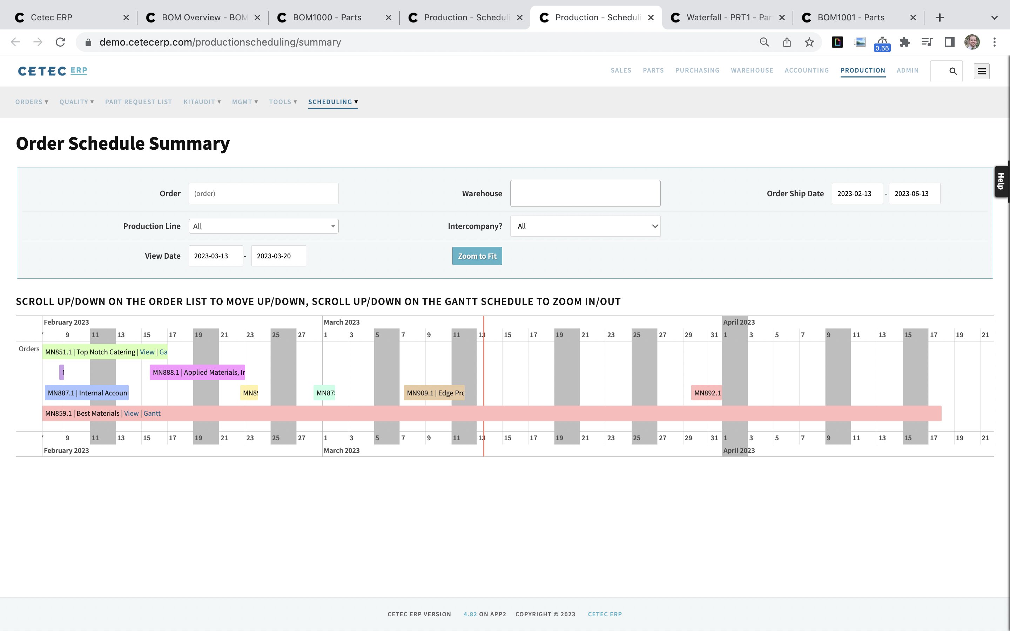Screen dimensions: 1010x631
Task: Expand the Production Line dropdown
Action: (263, 226)
